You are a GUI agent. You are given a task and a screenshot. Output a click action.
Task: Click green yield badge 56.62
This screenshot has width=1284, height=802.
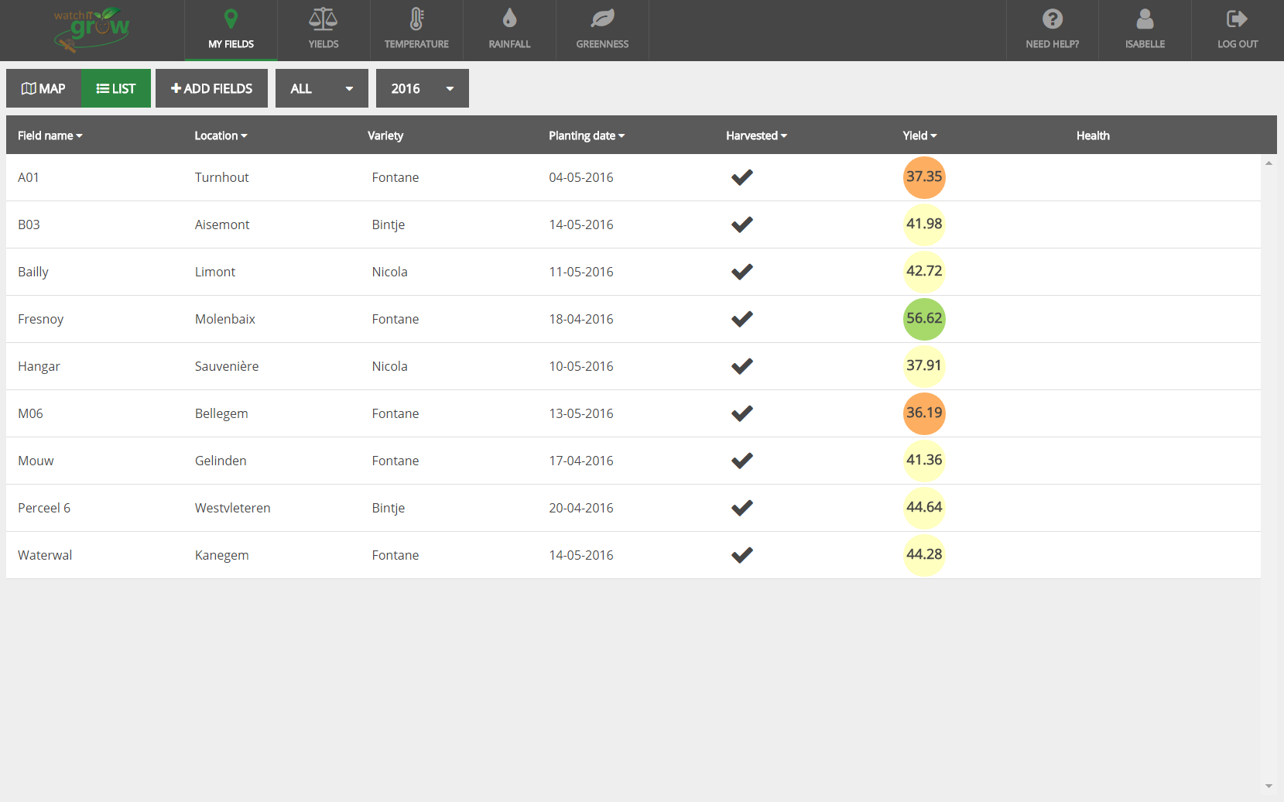pos(924,319)
